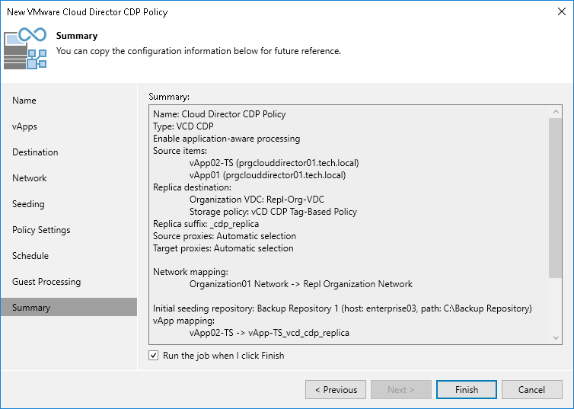Open the Seeding step
Image resolution: width=574 pixels, height=409 pixels.
[x=28, y=204]
